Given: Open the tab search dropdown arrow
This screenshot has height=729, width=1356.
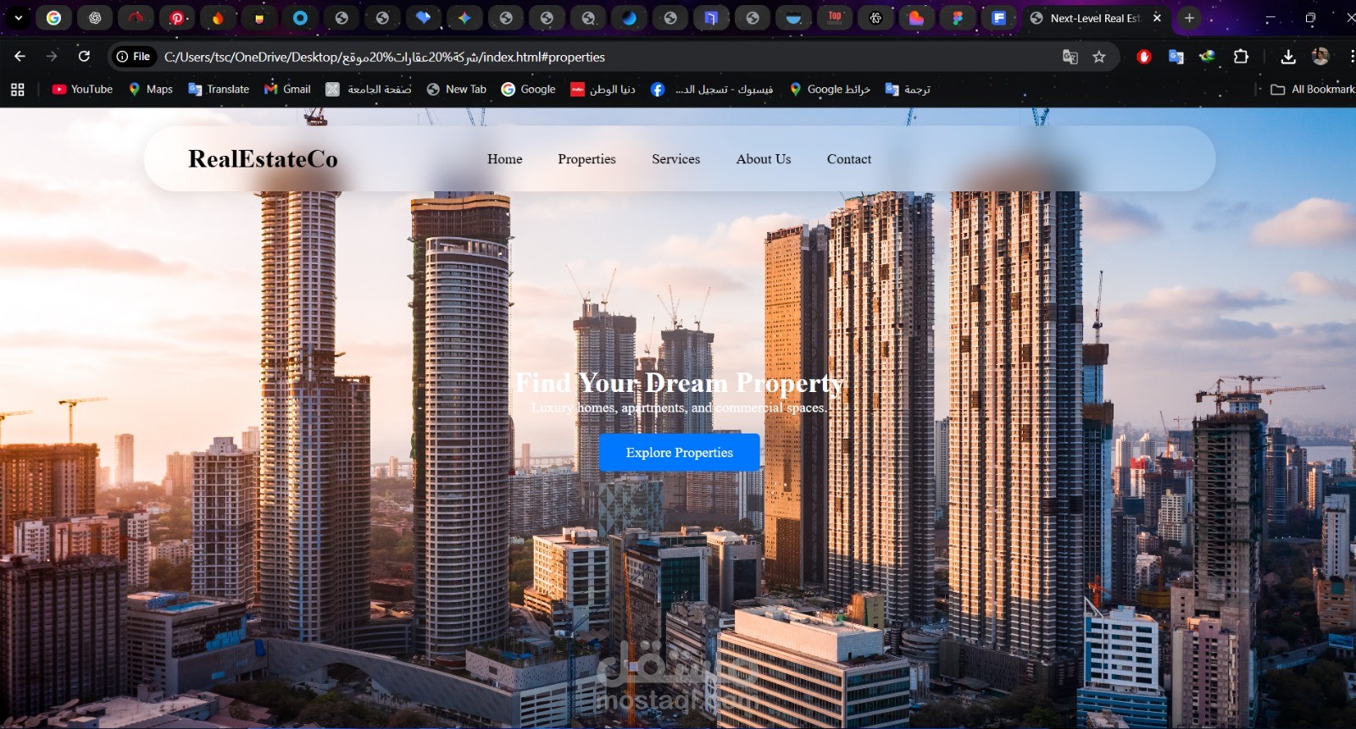Looking at the screenshot, I should pos(18,18).
